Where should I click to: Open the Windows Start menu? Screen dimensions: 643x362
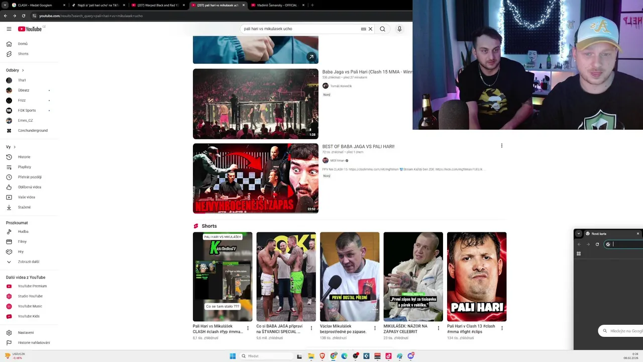(233, 356)
